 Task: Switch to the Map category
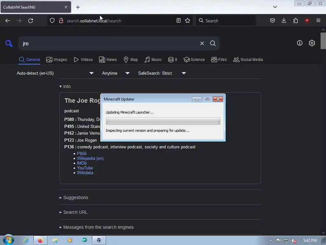tap(131, 60)
